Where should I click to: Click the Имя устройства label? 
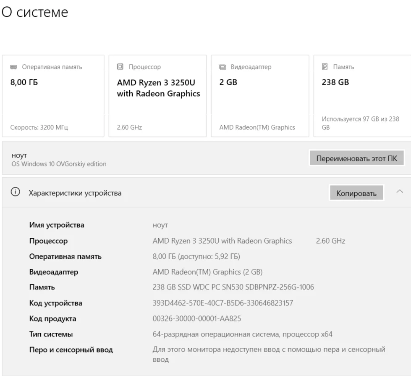pos(57,225)
